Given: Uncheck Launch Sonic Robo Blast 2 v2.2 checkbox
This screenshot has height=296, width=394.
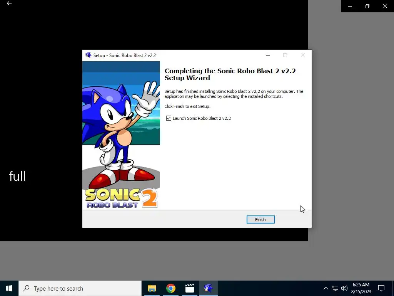Looking at the screenshot, I should click(169, 118).
